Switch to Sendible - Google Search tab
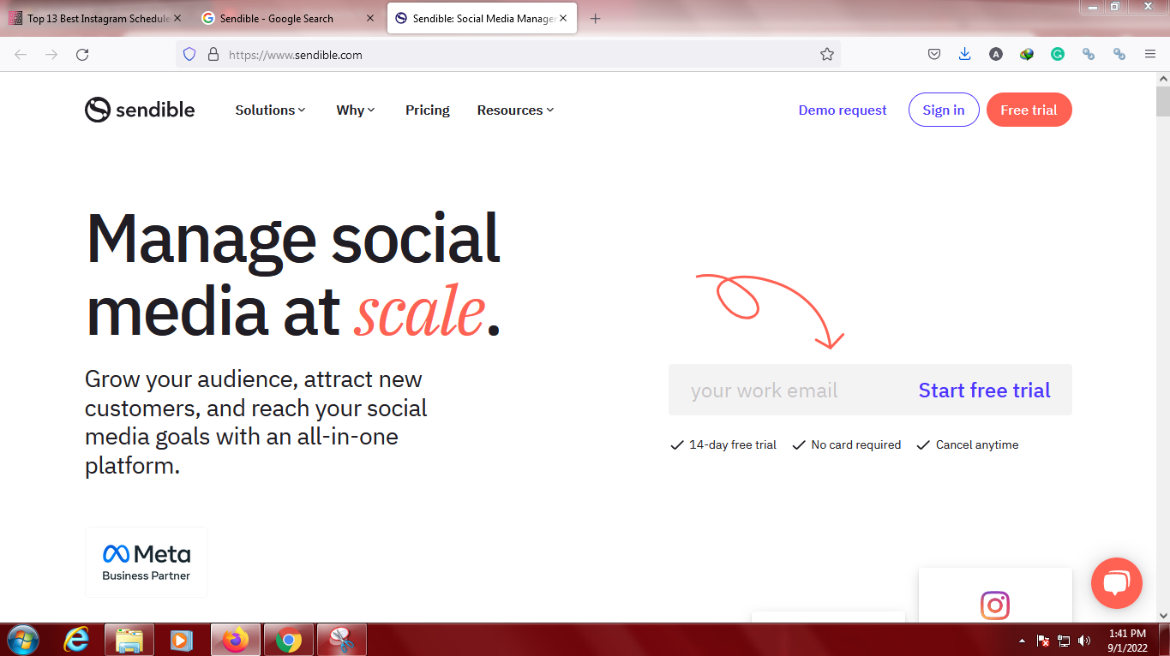The width and height of the screenshot is (1170, 656). coord(288,18)
